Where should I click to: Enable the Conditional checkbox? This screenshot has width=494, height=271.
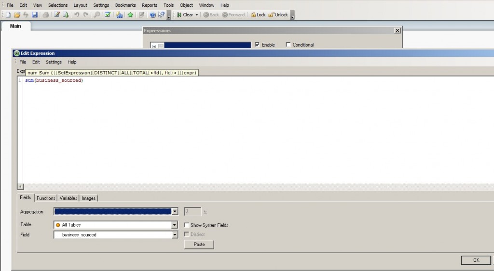[x=288, y=45]
